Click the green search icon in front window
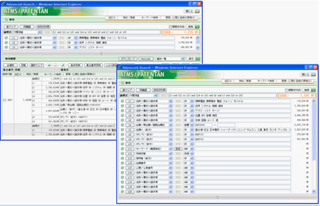The height and width of the screenshot is (206, 320). pos(313,90)
